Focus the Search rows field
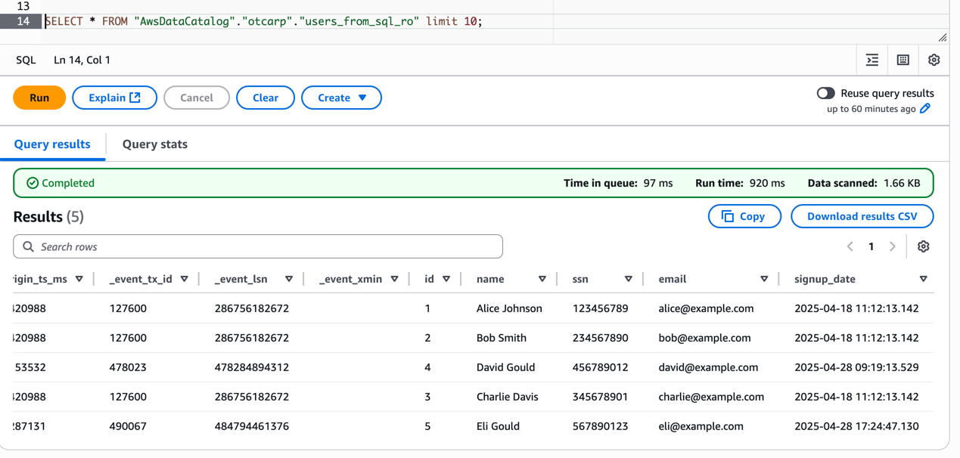This screenshot has height=458, width=960. [258, 246]
